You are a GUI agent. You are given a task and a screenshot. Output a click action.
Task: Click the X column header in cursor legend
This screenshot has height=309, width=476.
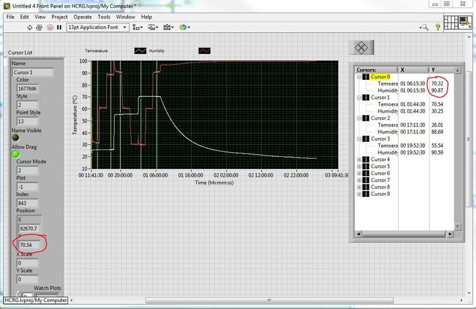click(x=413, y=70)
